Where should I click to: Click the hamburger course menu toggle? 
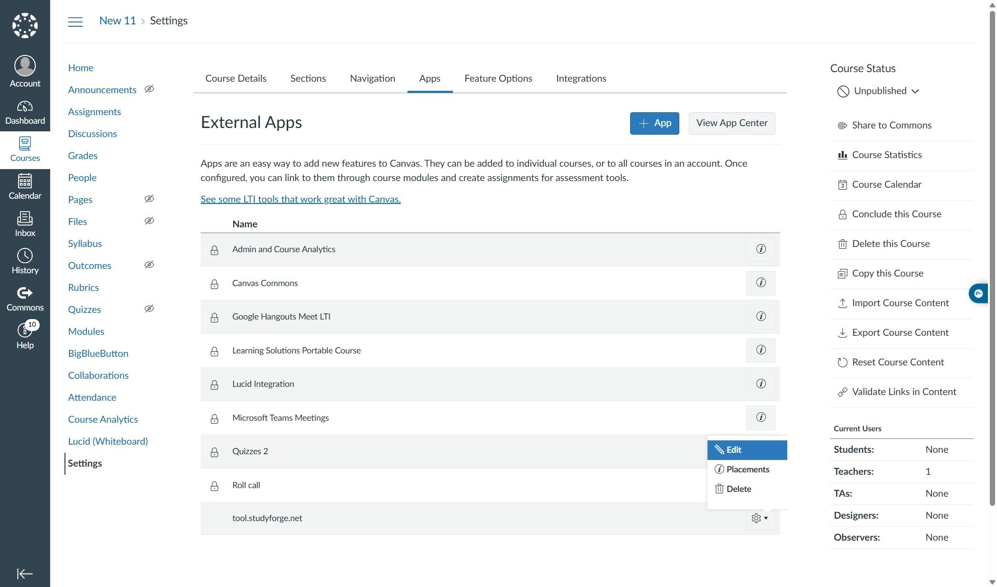point(75,21)
